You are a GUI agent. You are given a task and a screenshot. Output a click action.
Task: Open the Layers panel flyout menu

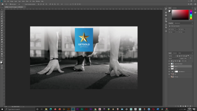click(192, 53)
